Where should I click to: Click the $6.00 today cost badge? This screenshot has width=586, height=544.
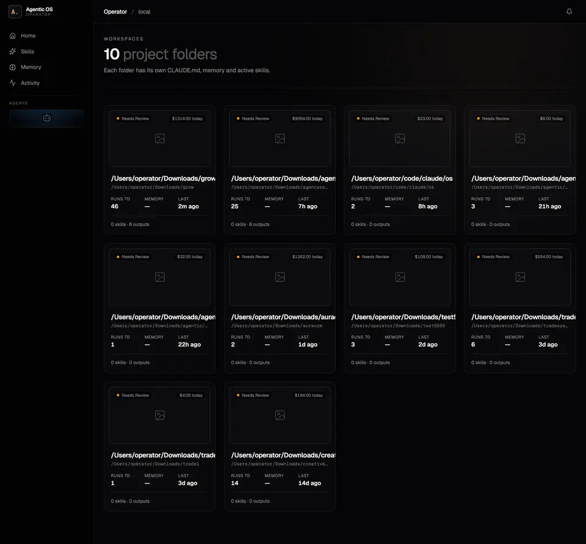click(551, 118)
